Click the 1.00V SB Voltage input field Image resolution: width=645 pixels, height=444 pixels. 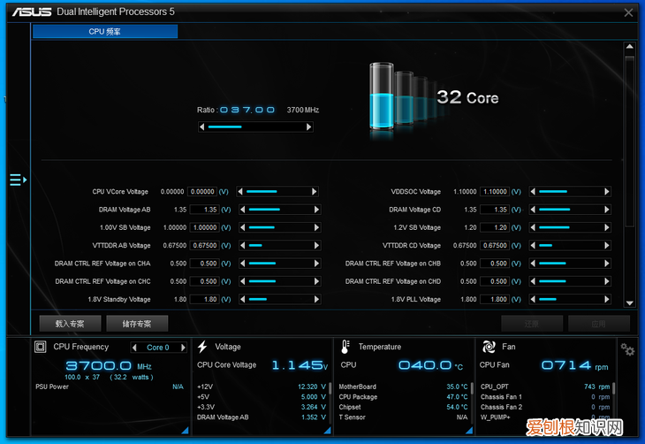coord(204,227)
